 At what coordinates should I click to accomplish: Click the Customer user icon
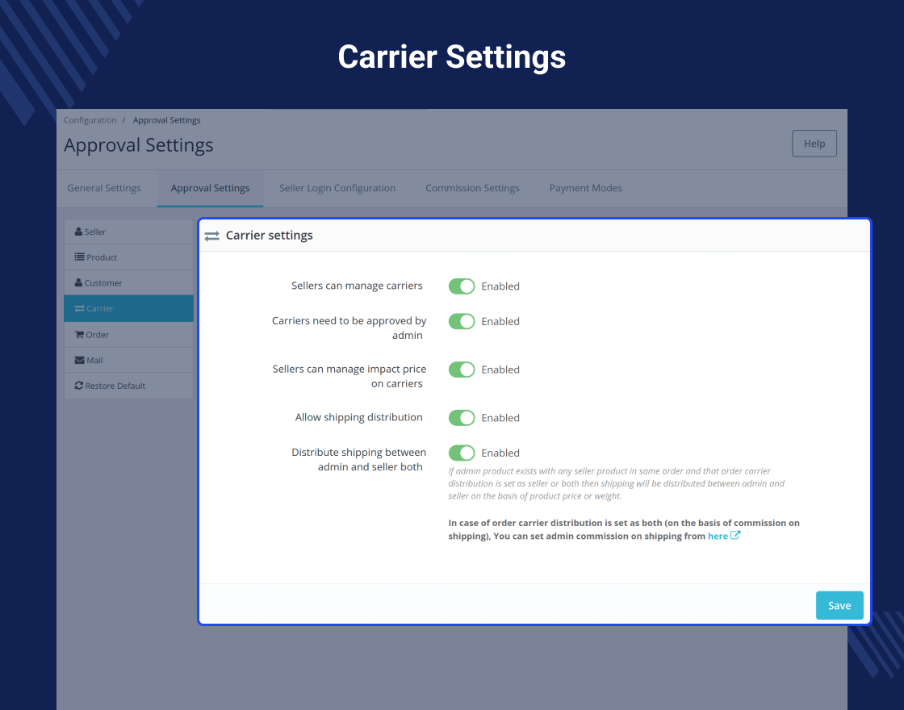[x=78, y=283]
